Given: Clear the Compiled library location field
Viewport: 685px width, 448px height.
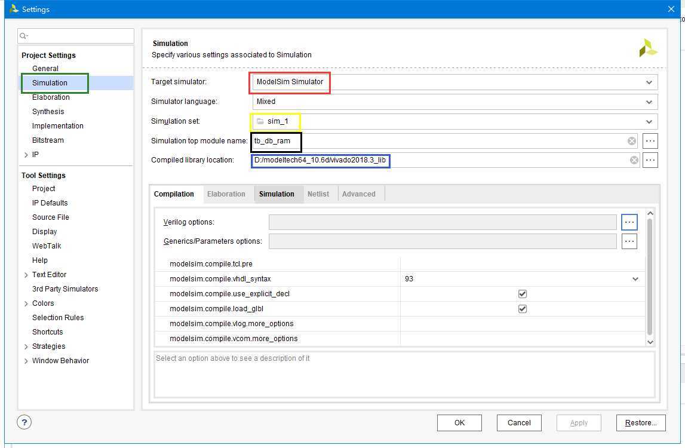Looking at the screenshot, I should tap(634, 160).
